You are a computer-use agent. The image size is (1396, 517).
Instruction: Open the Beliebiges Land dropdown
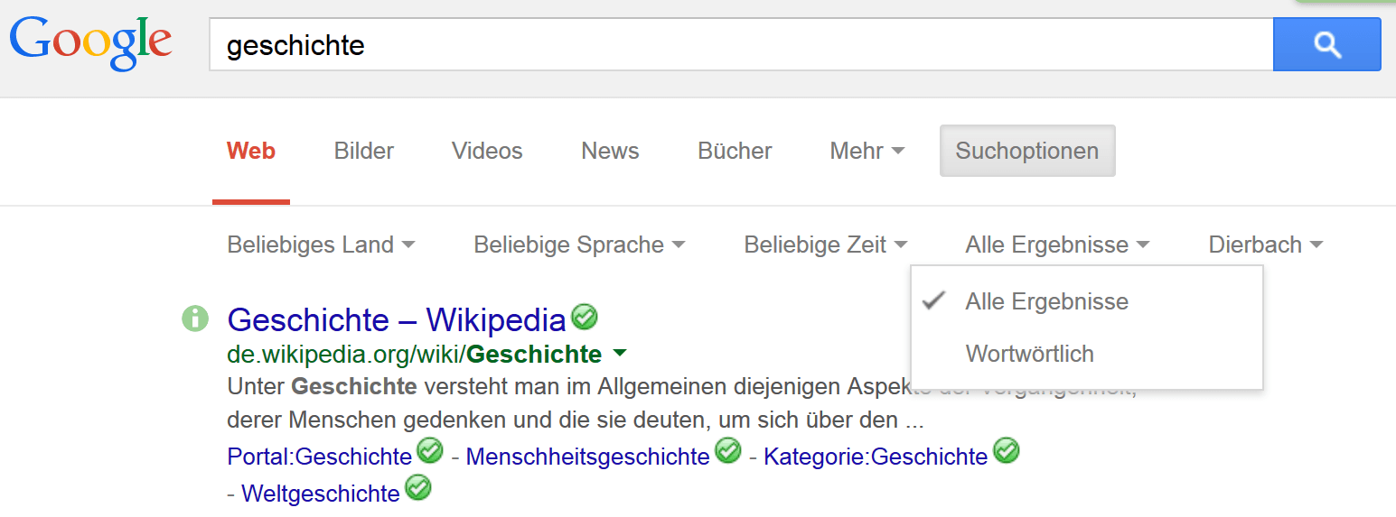pyautogui.click(x=321, y=245)
